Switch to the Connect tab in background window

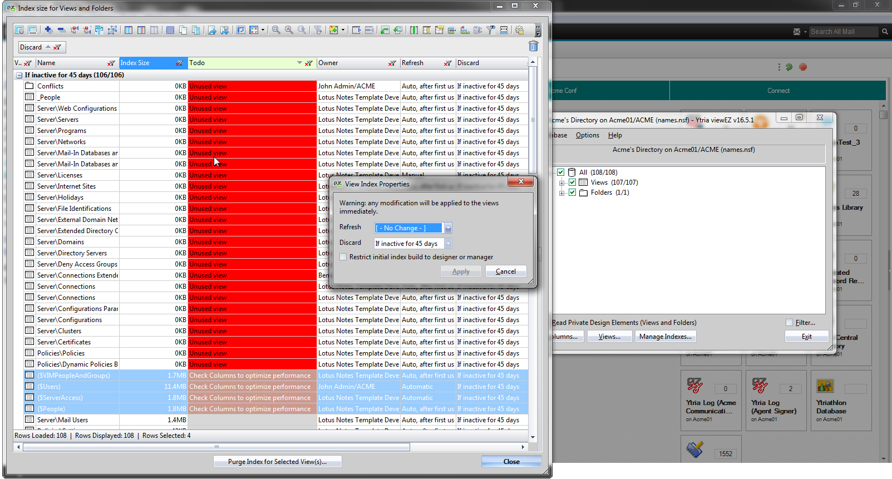pyautogui.click(x=778, y=91)
